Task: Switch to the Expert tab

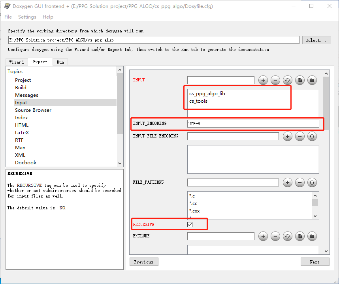Action: coord(40,62)
